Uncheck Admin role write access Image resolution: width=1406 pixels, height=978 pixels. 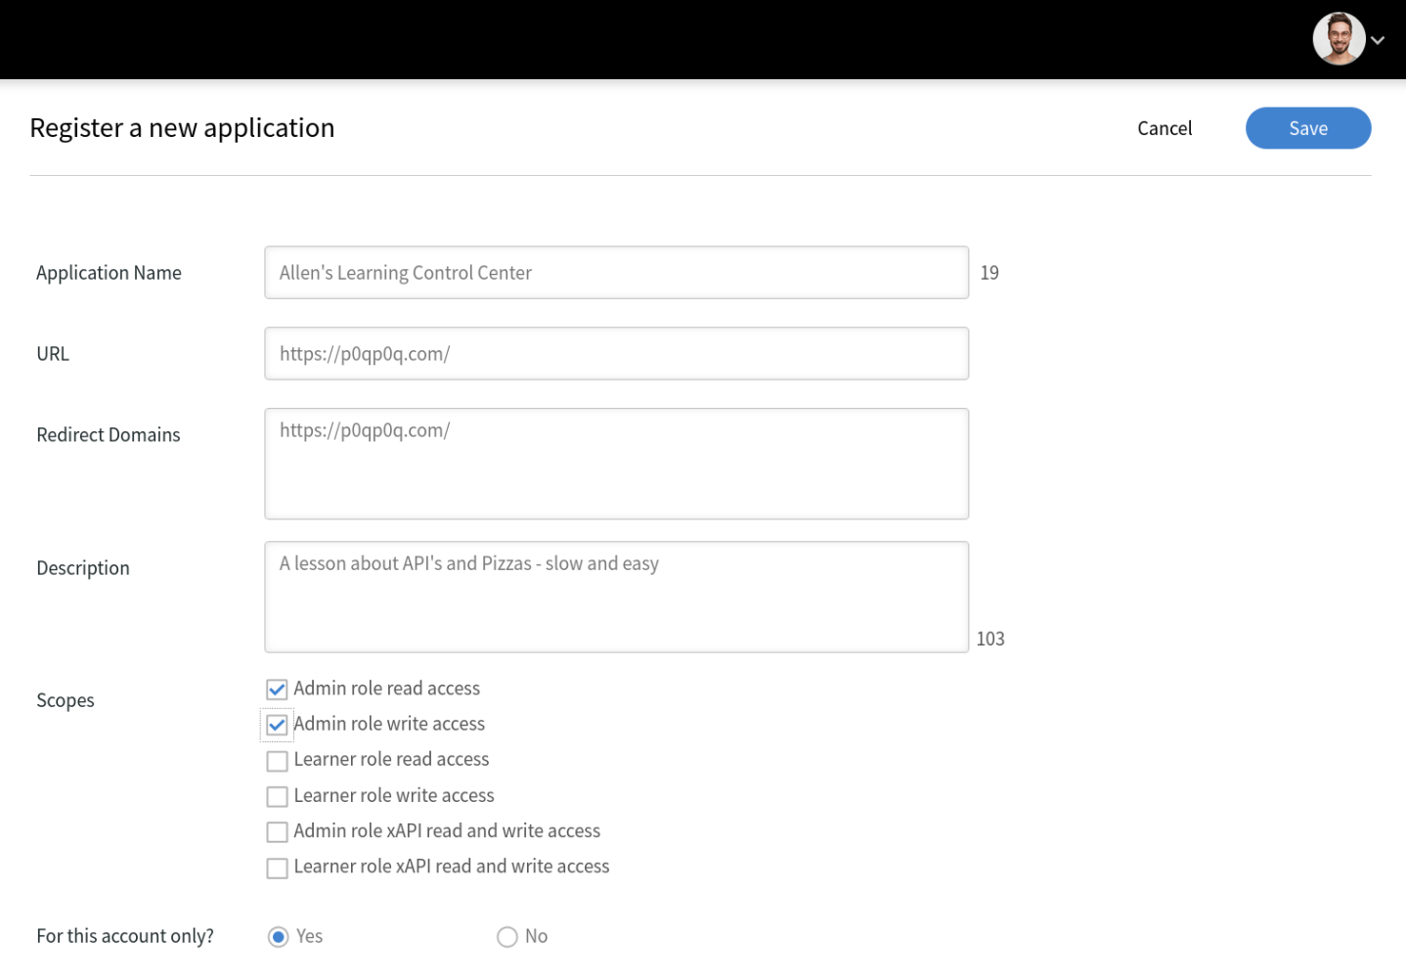(278, 725)
